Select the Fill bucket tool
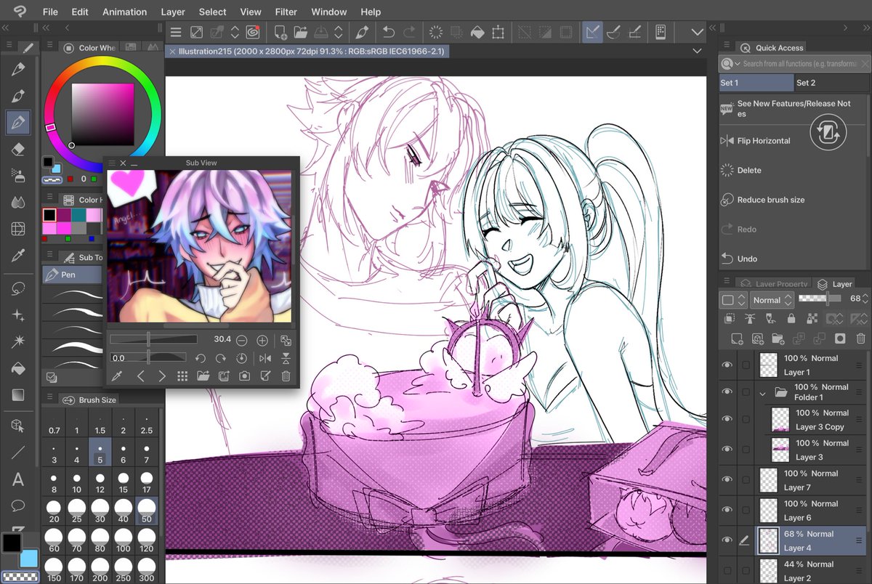This screenshot has height=584, width=872. click(x=18, y=368)
